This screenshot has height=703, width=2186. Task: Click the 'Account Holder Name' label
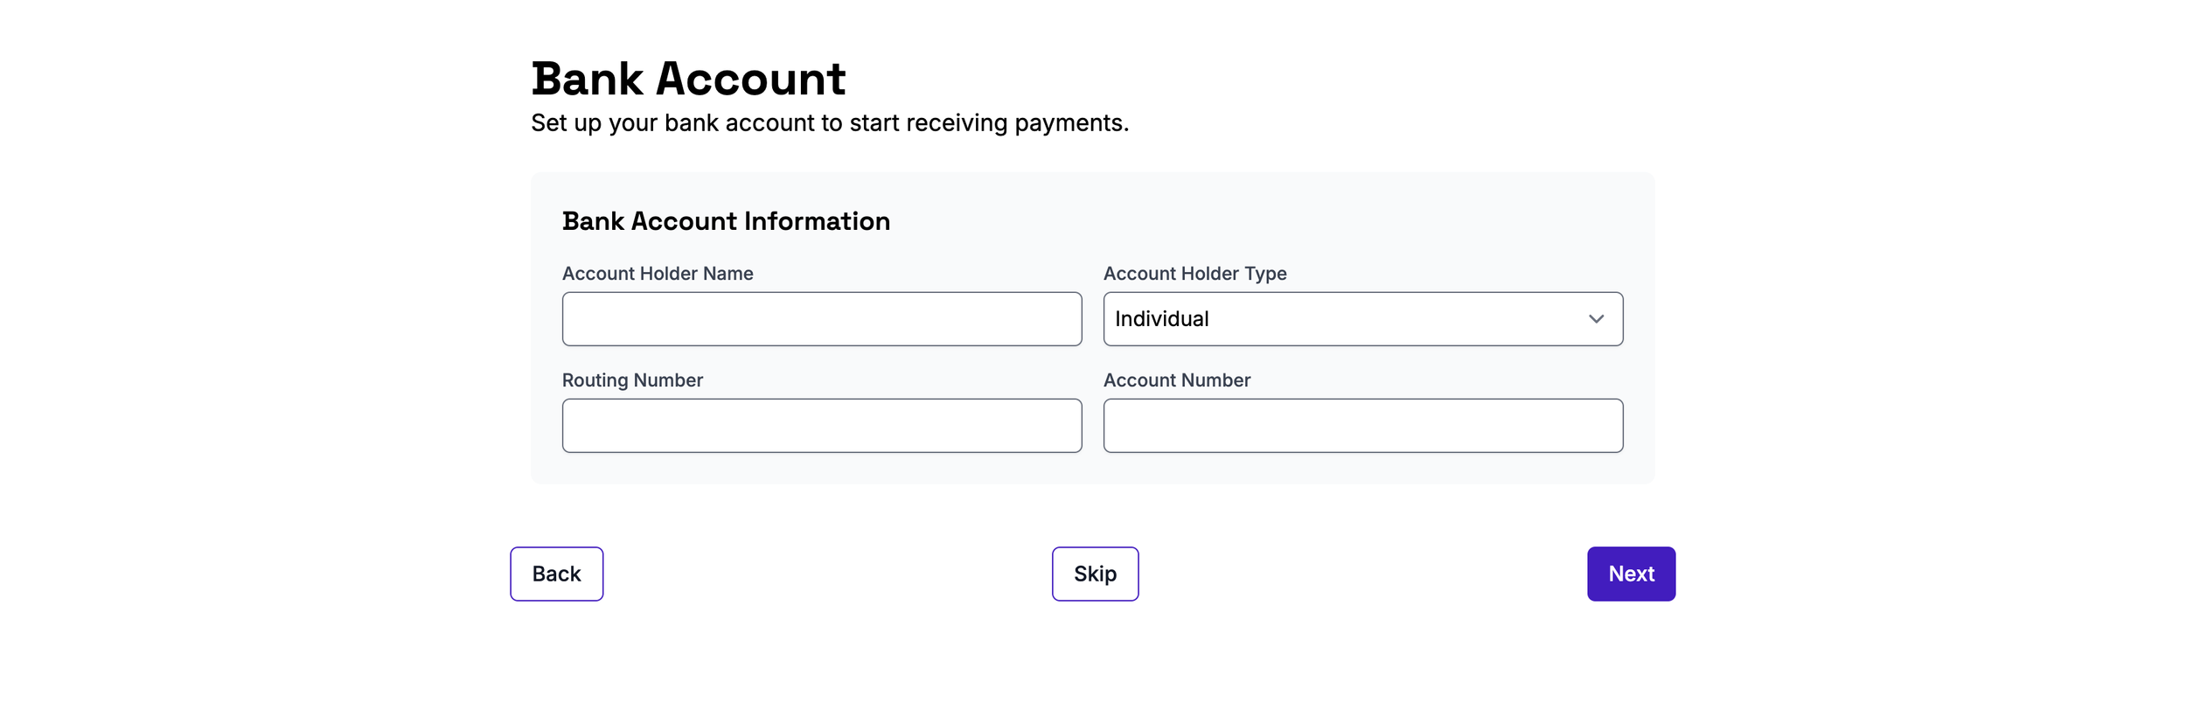point(658,274)
